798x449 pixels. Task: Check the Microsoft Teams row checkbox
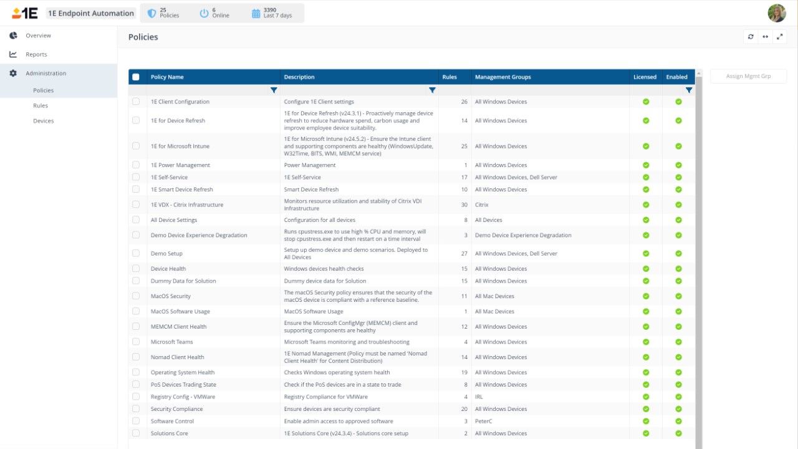pyautogui.click(x=136, y=342)
